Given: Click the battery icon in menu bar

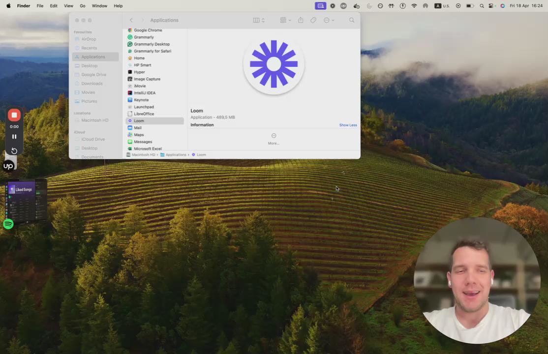Looking at the screenshot, I should pyautogui.click(x=470, y=5).
